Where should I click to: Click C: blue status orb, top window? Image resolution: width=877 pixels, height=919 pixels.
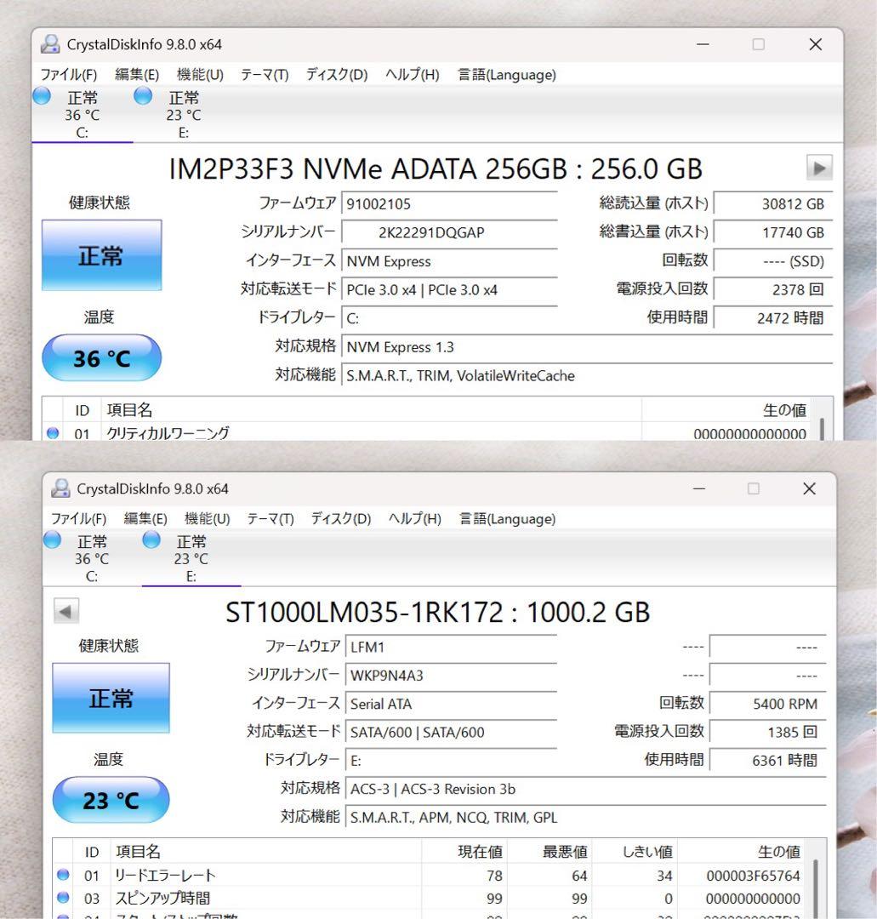click(42, 96)
